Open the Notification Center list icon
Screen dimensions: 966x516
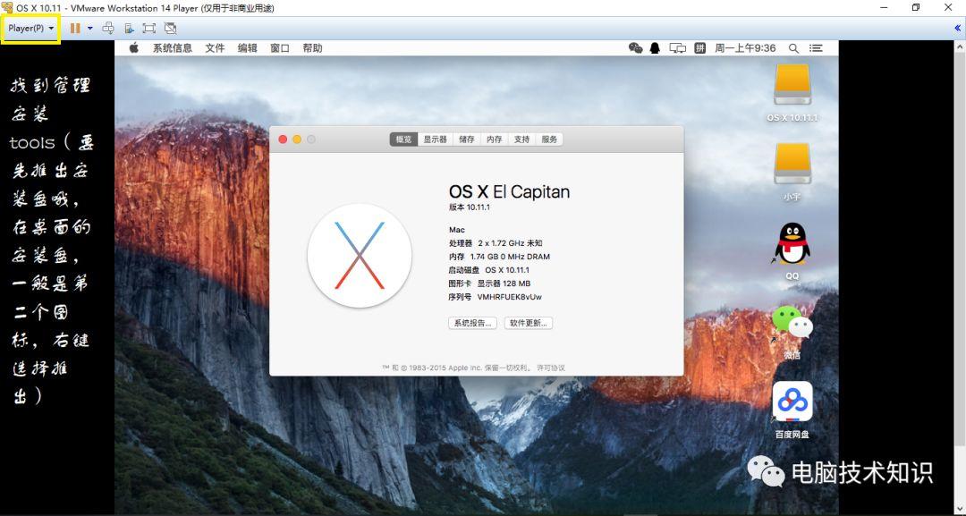(816, 48)
